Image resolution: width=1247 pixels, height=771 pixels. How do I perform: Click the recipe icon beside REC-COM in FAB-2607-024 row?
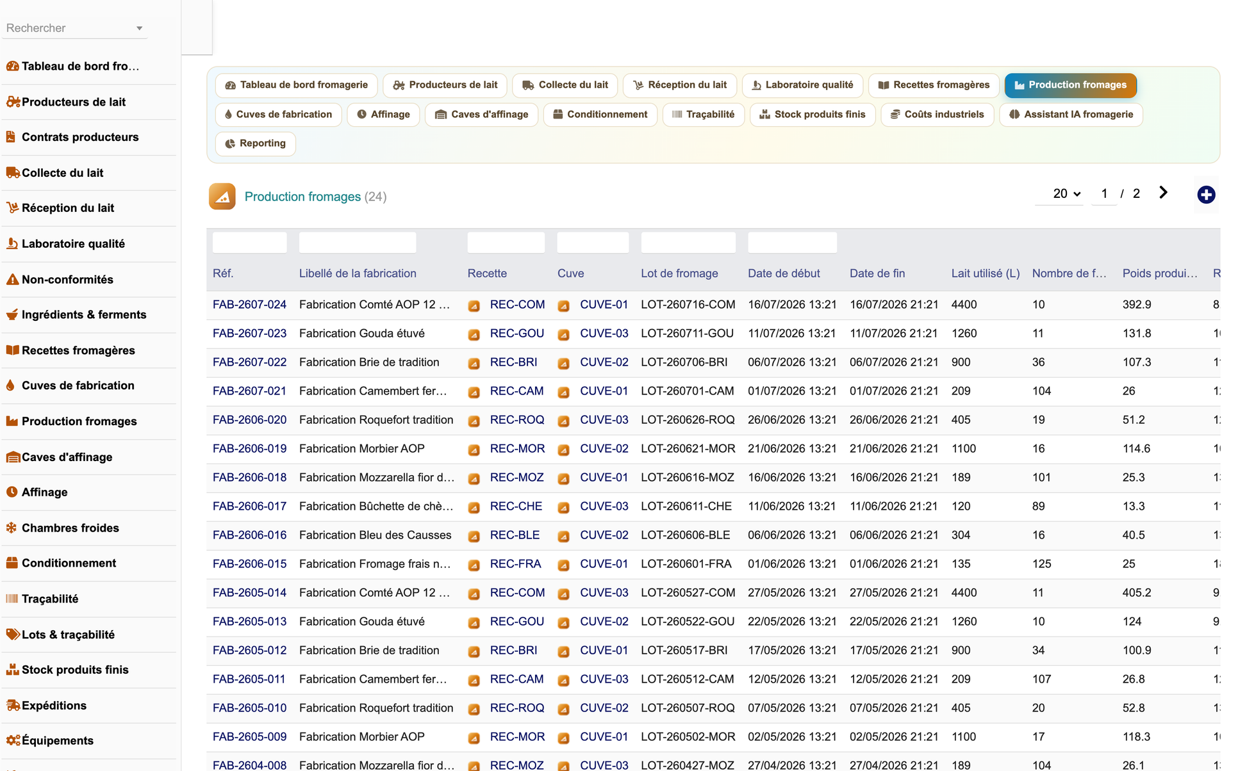[x=474, y=305]
